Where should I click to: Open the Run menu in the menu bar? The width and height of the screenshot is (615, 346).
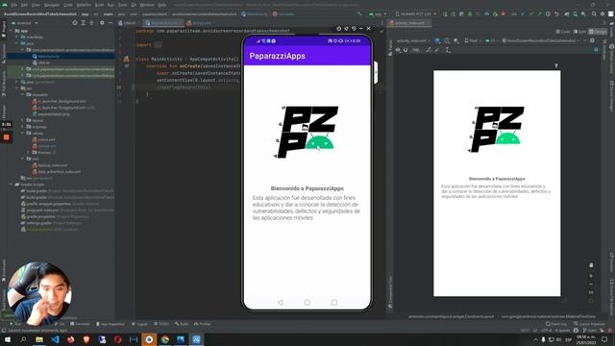pos(111,5)
